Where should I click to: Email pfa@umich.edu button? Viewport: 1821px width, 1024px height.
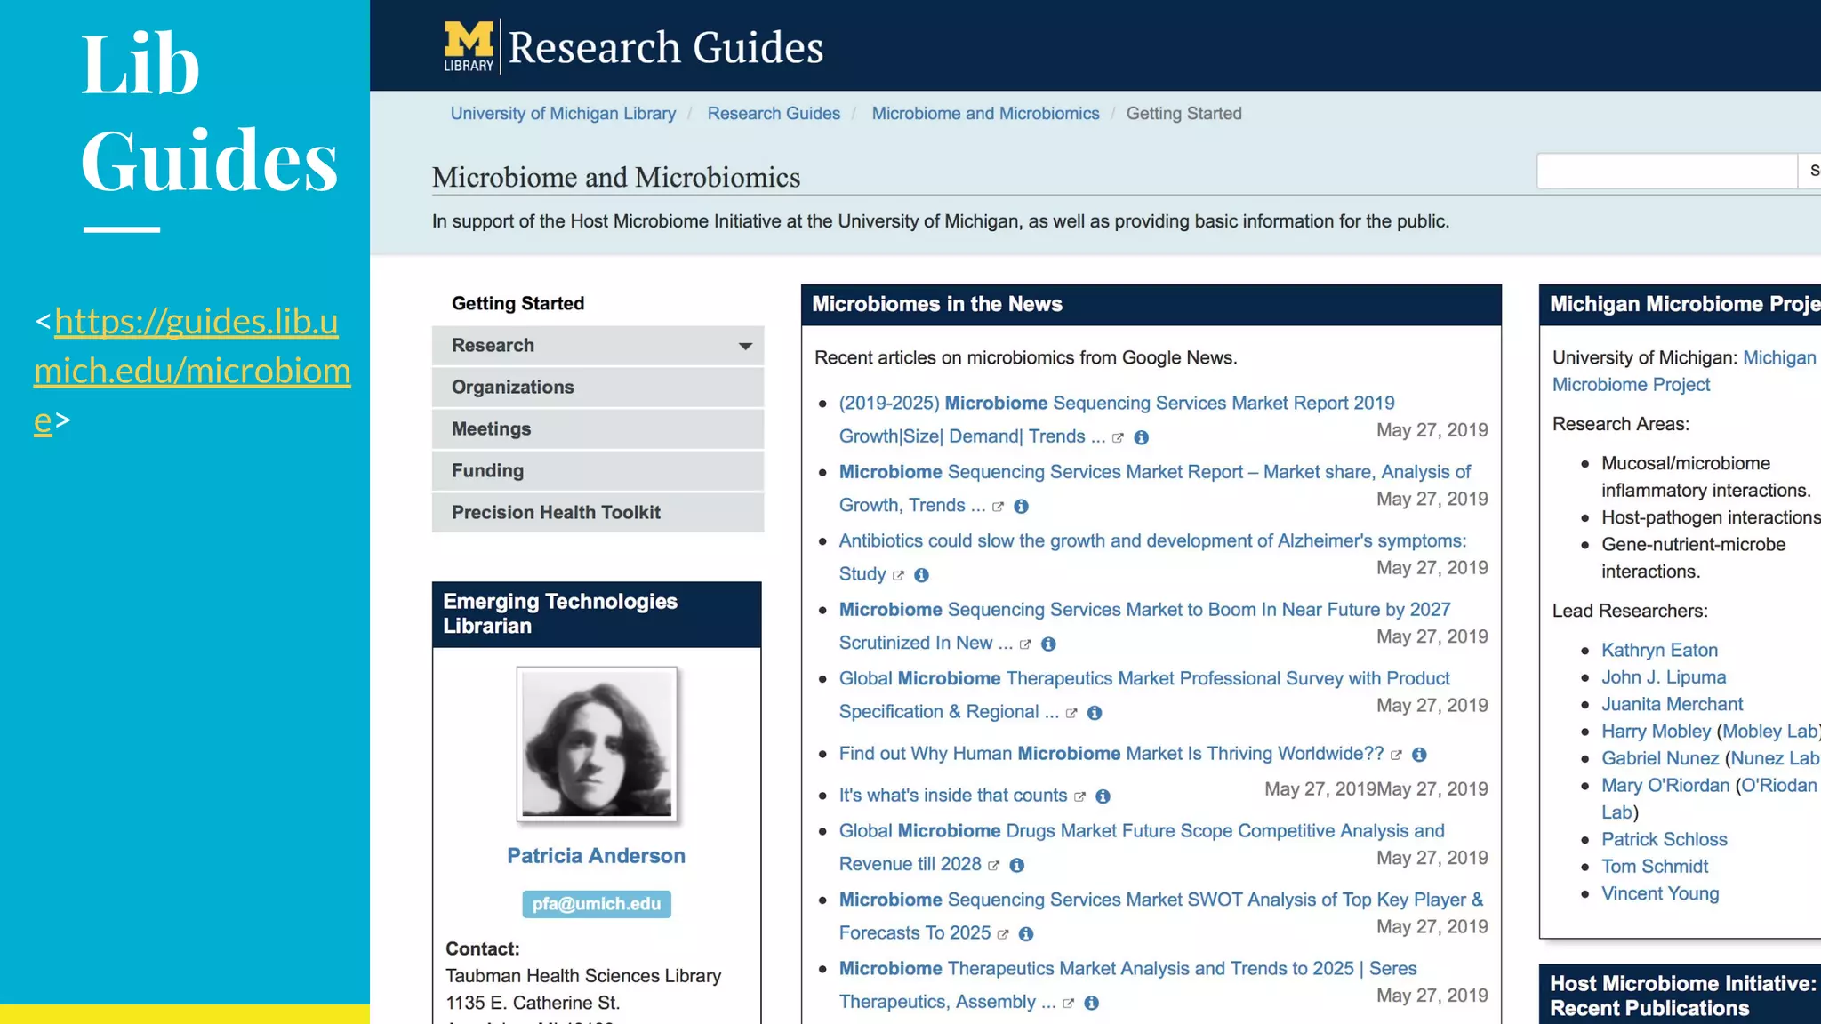(597, 904)
